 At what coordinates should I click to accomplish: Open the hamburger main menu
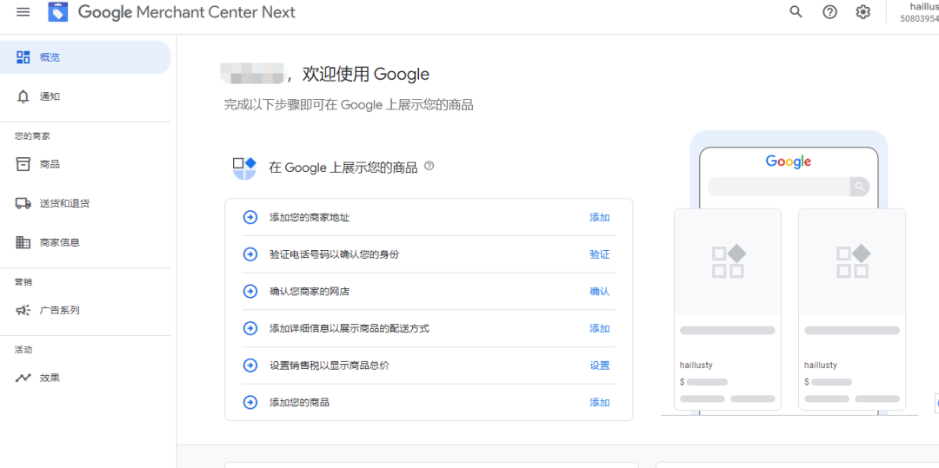23,12
